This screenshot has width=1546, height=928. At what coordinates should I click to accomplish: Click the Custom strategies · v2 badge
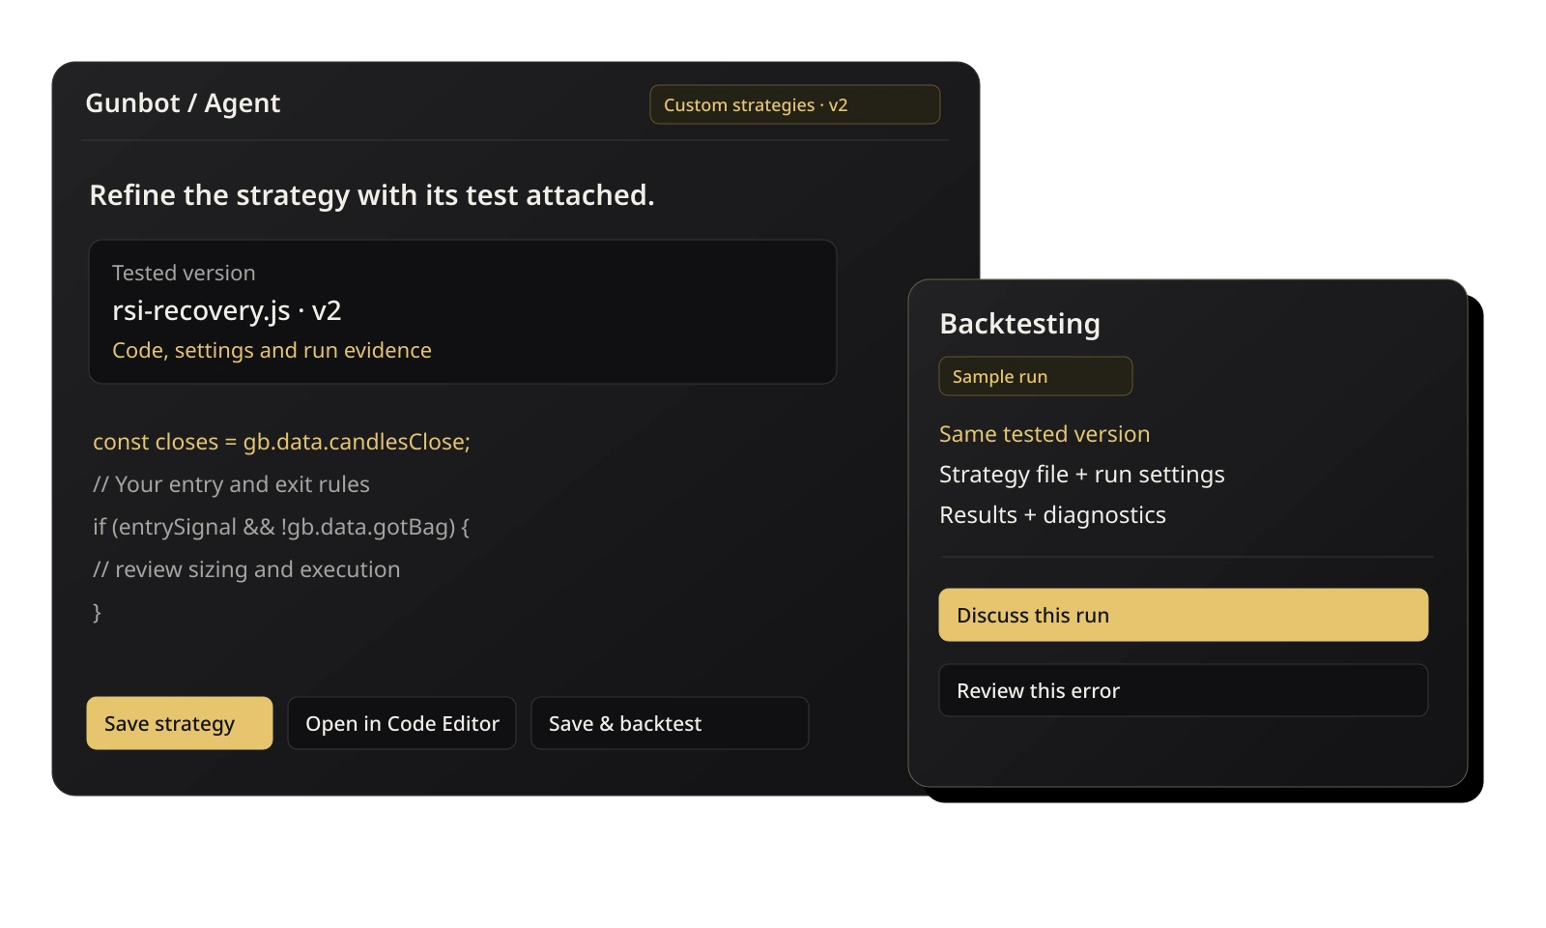click(x=795, y=104)
